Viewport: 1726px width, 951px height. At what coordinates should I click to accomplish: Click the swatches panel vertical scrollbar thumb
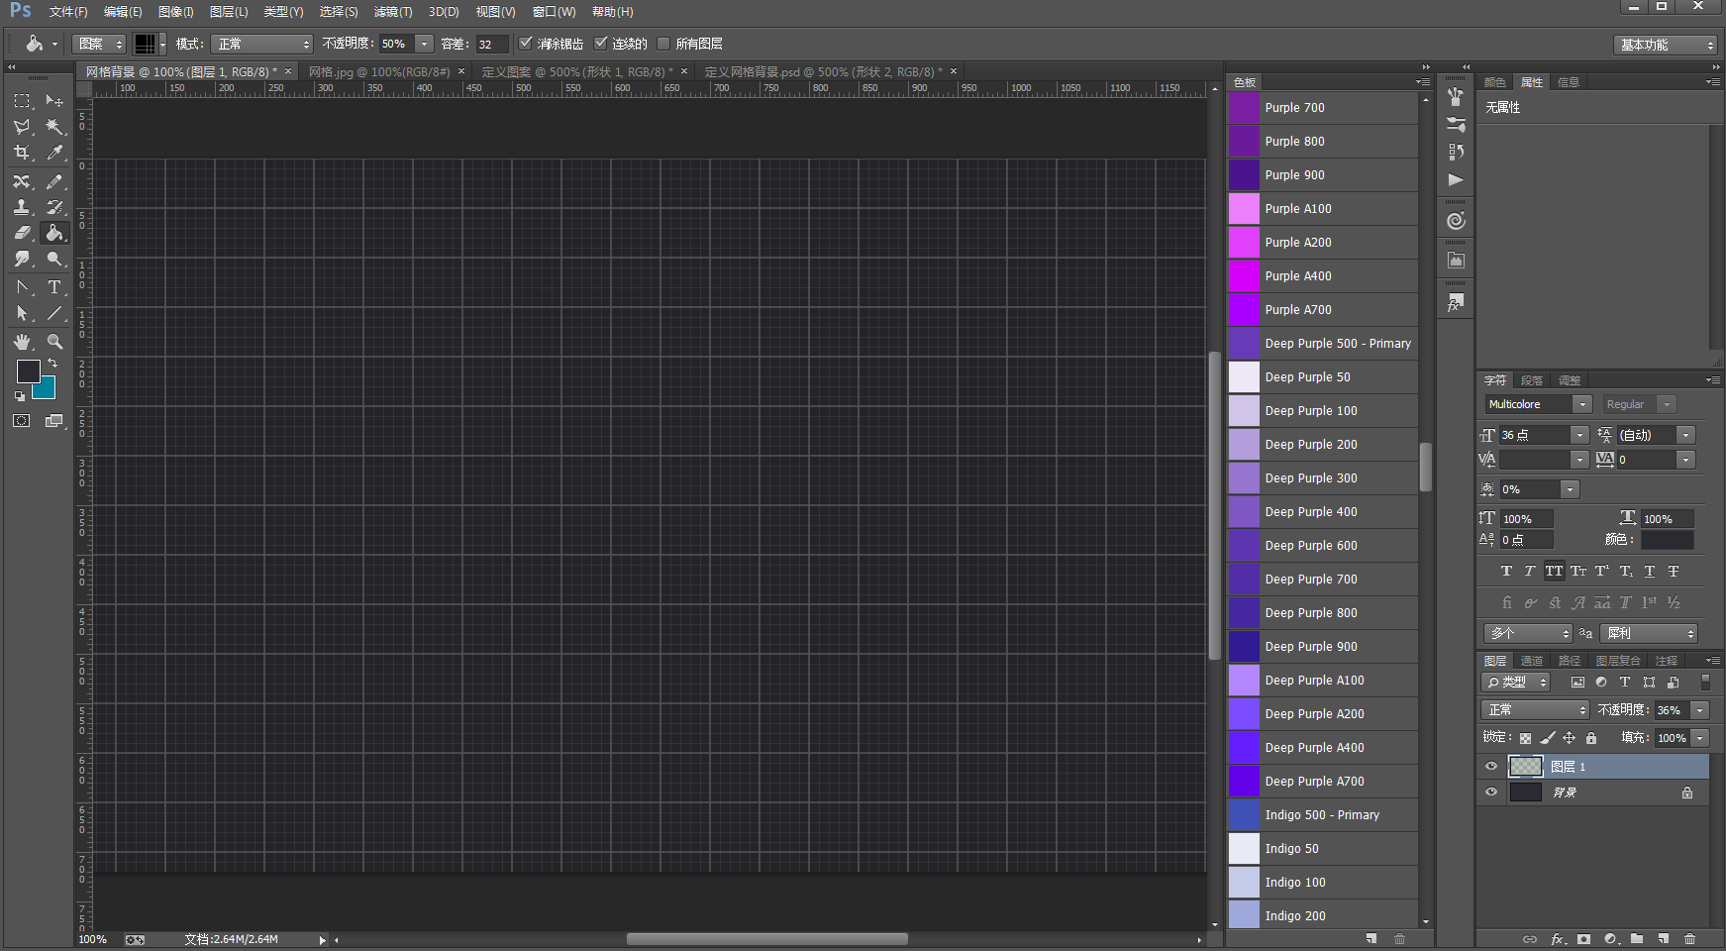point(1425,467)
